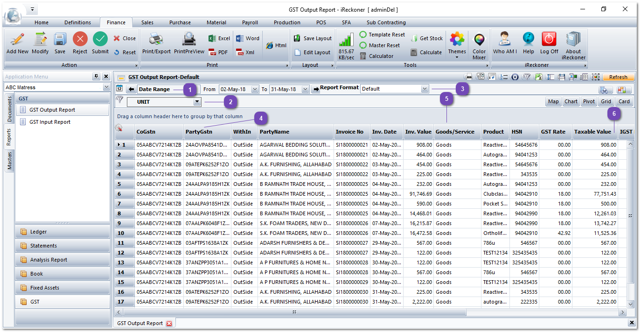Select GST Input Report in the menu
This screenshot has width=641, height=333.
(x=50, y=122)
